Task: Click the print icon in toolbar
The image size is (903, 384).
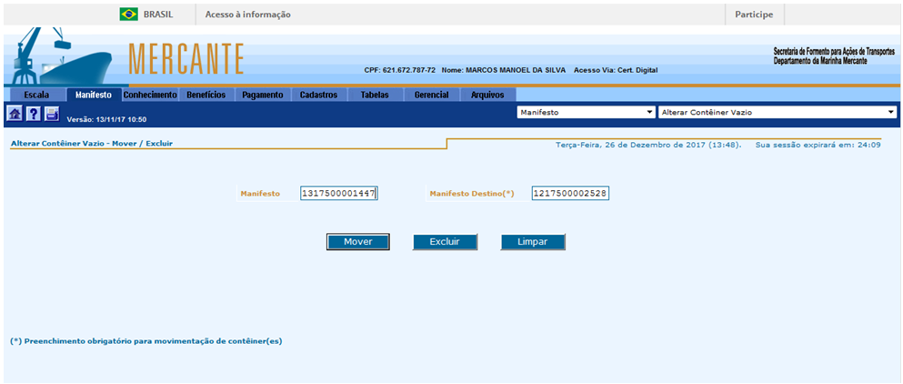Action: pyautogui.click(x=52, y=114)
